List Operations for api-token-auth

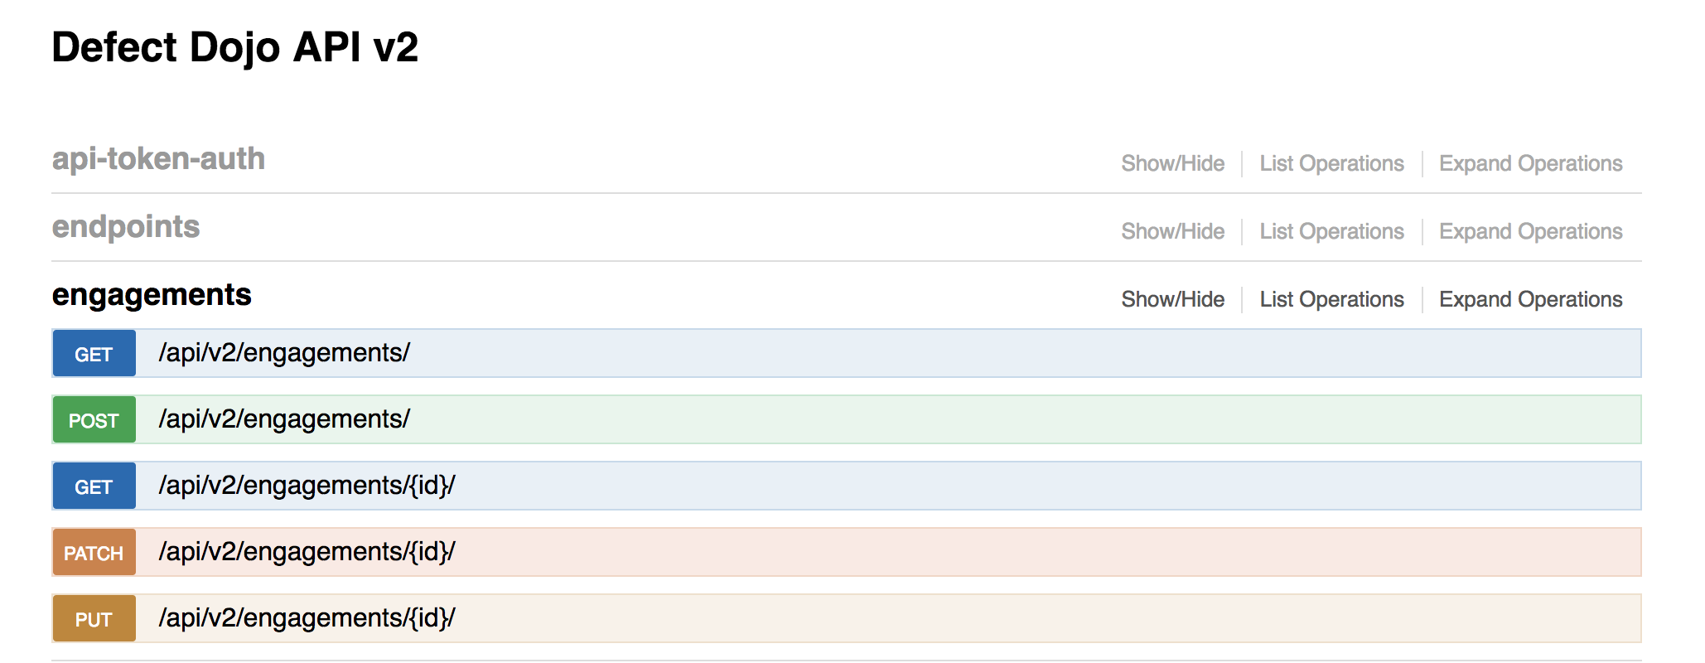pyautogui.click(x=1331, y=163)
